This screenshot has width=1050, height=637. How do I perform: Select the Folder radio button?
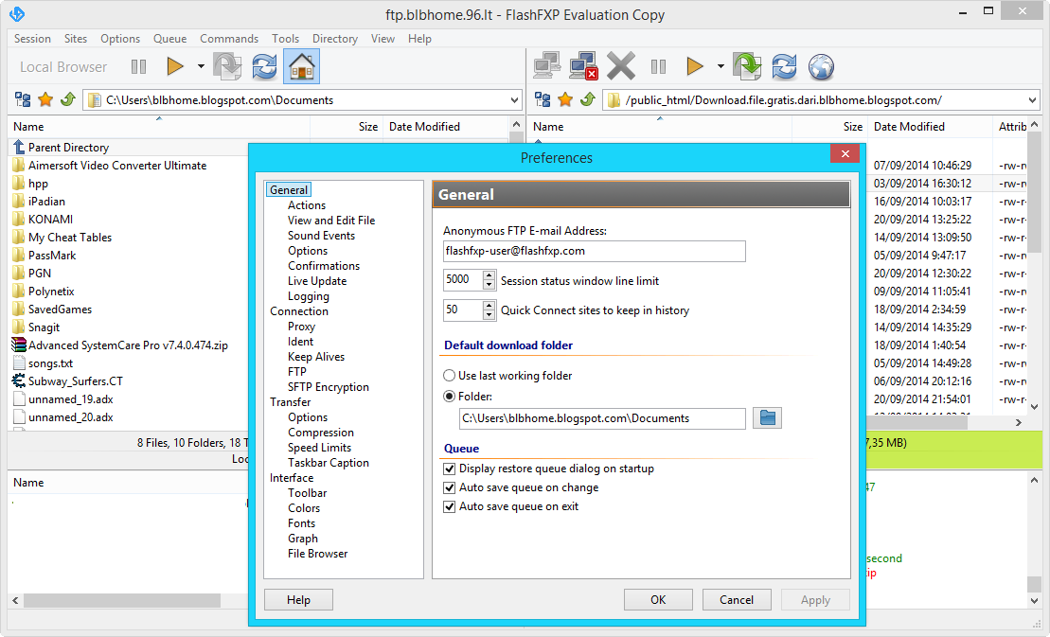(x=450, y=397)
